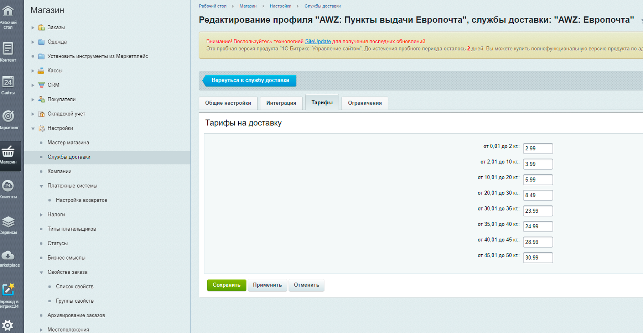
Task: Switch to the Интеграция tab
Action: (281, 103)
